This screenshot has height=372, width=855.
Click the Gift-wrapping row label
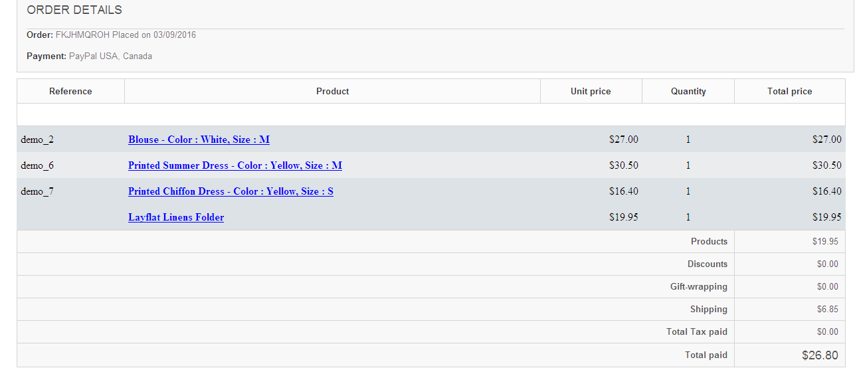(698, 287)
